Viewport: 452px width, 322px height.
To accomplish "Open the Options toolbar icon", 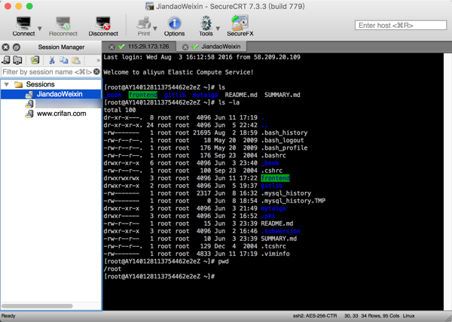I will point(175,23).
